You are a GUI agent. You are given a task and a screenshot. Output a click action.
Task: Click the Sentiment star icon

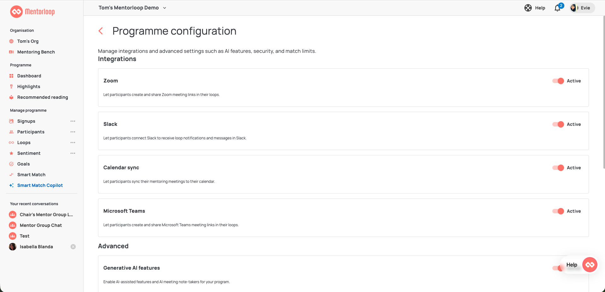pos(11,153)
